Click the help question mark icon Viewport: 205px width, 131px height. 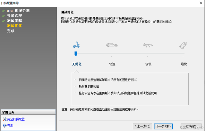point(4,126)
